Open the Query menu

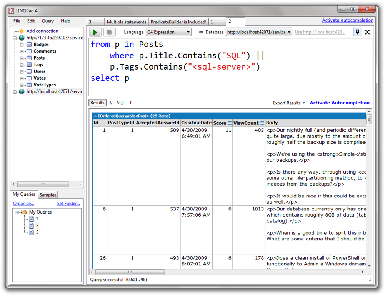coord(47,21)
